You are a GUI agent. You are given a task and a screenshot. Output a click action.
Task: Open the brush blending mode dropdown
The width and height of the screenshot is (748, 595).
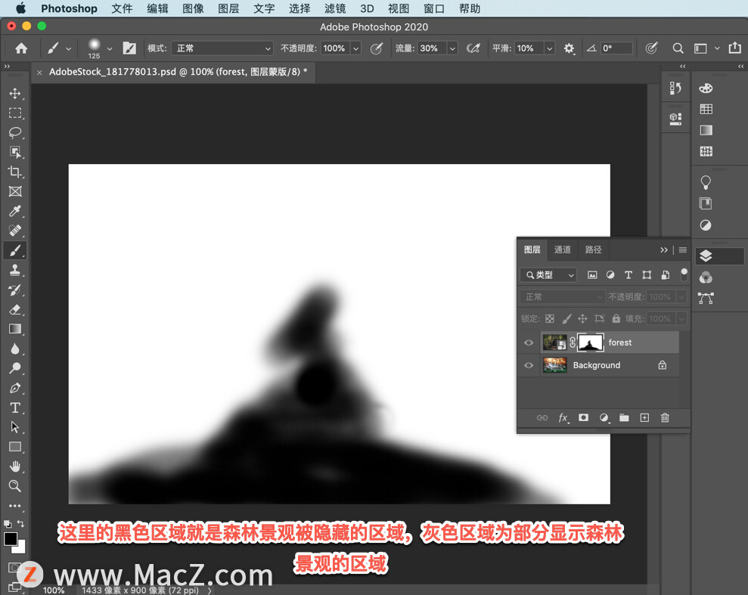[x=222, y=48]
